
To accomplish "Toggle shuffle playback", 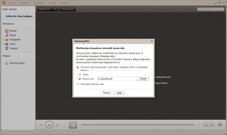I will (212, 125).
